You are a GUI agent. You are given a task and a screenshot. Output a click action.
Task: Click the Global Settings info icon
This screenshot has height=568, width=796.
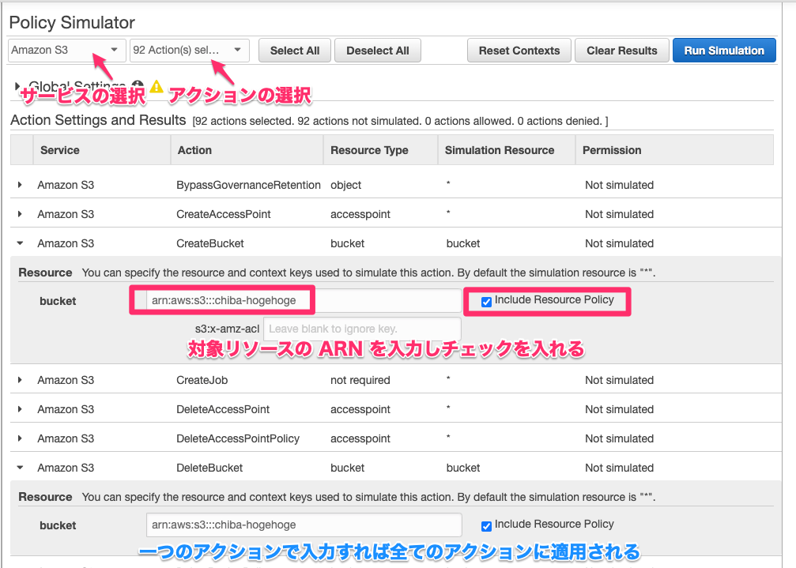139,84
